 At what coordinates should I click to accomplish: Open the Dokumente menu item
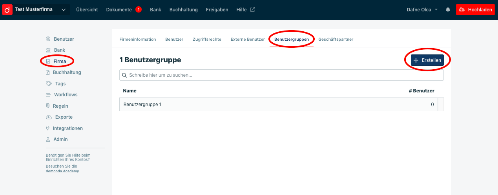pos(119,10)
